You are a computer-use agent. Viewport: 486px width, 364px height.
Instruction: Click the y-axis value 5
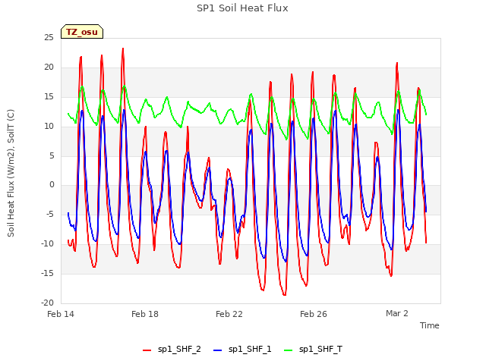tap(52, 155)
